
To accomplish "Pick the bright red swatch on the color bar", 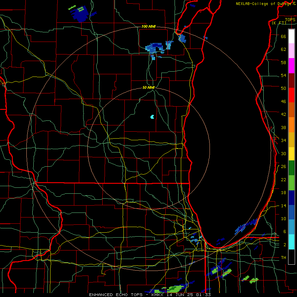I will (291, 95).
